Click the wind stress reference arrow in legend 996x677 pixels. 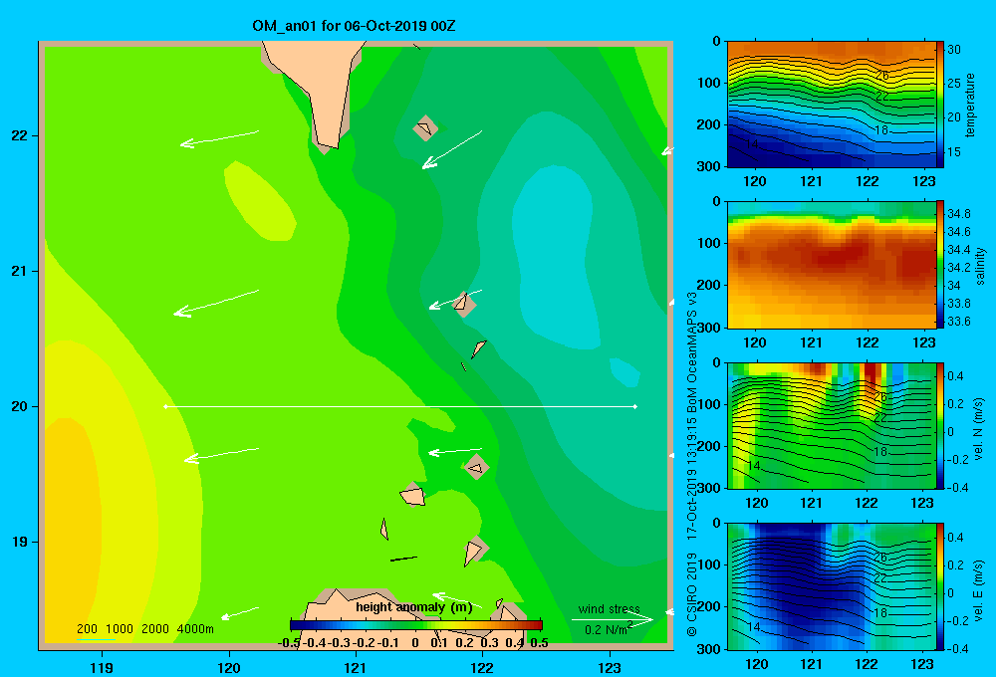tap(613, 619)
